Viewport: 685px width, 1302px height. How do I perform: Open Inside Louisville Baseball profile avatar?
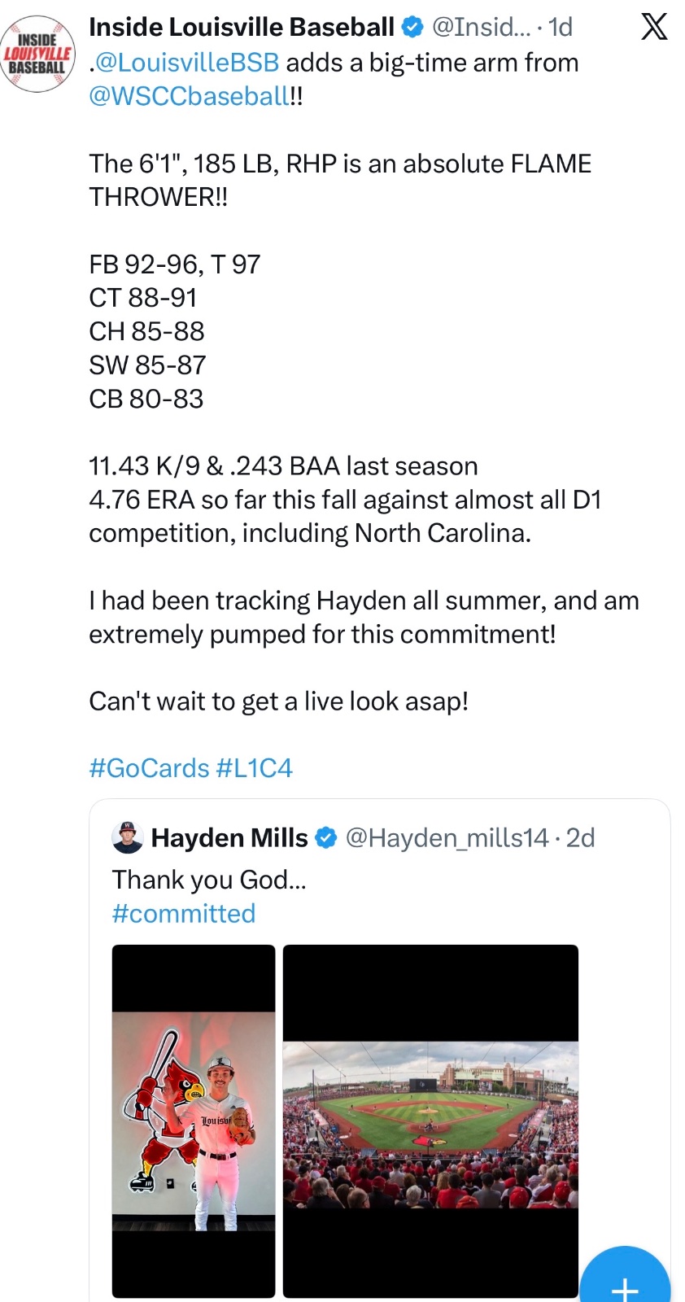click(x=37, y=54)
